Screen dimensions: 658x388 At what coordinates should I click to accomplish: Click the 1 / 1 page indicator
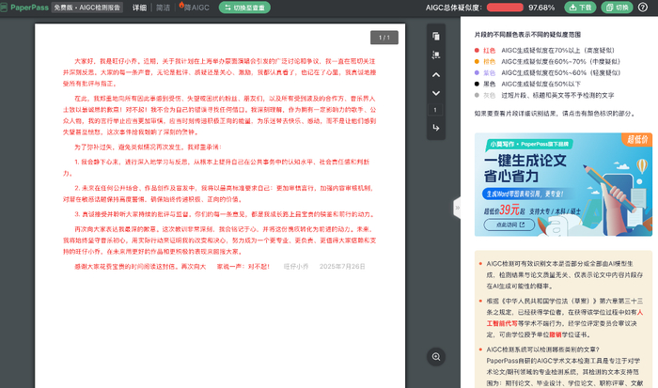click(384, 38)
